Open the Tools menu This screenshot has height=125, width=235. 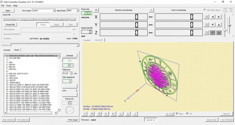(x=9, y=6)
